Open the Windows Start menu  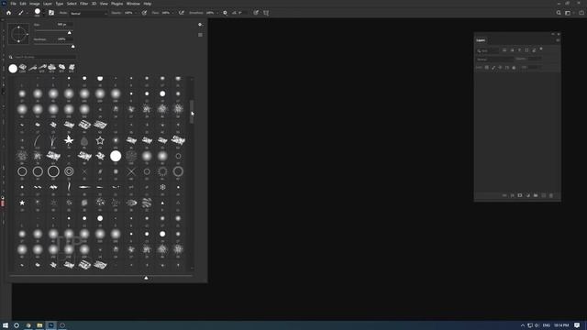pyautogui.click(x=6, y=325)
